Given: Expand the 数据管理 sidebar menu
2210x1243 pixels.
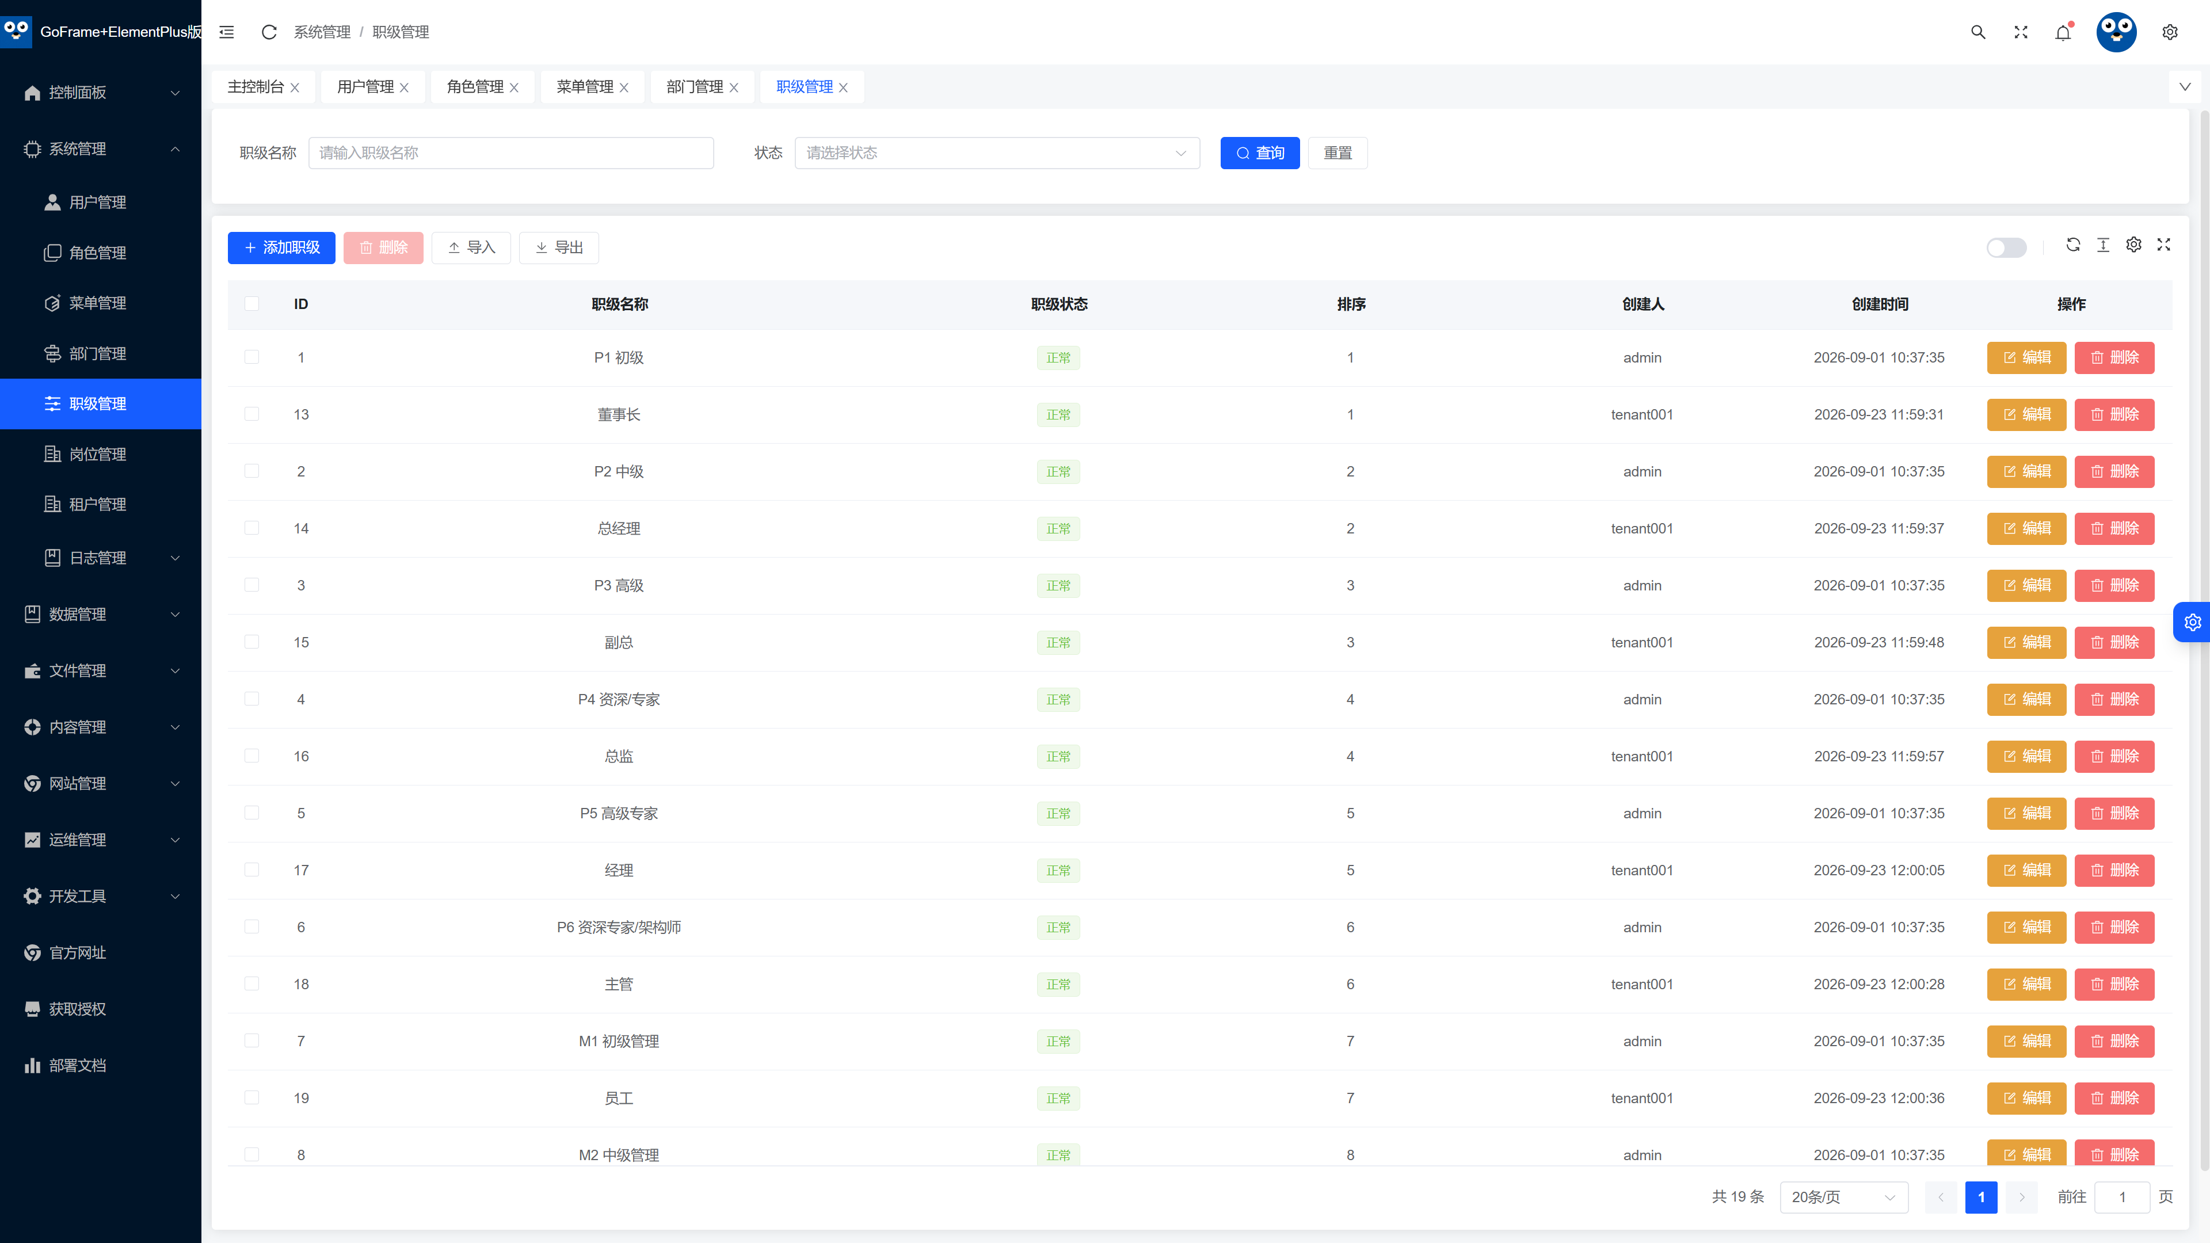Looking at the screenshot, I should coord(100,614).
